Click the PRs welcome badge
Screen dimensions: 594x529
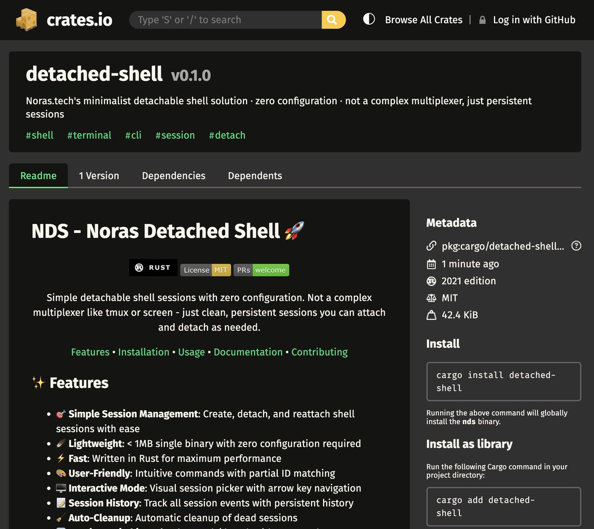261,270
